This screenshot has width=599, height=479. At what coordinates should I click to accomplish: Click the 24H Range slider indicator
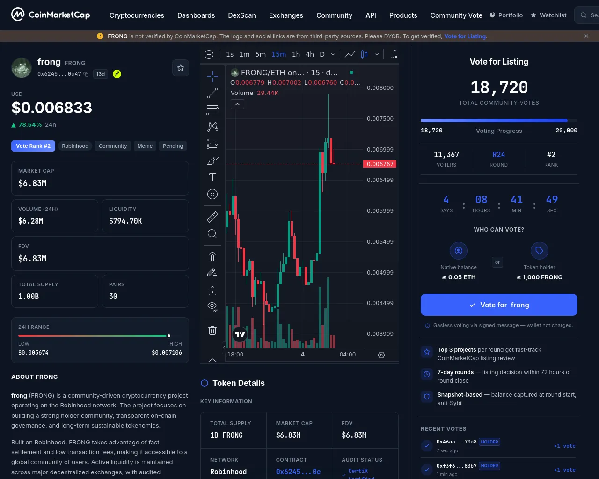tap(169, 335)
